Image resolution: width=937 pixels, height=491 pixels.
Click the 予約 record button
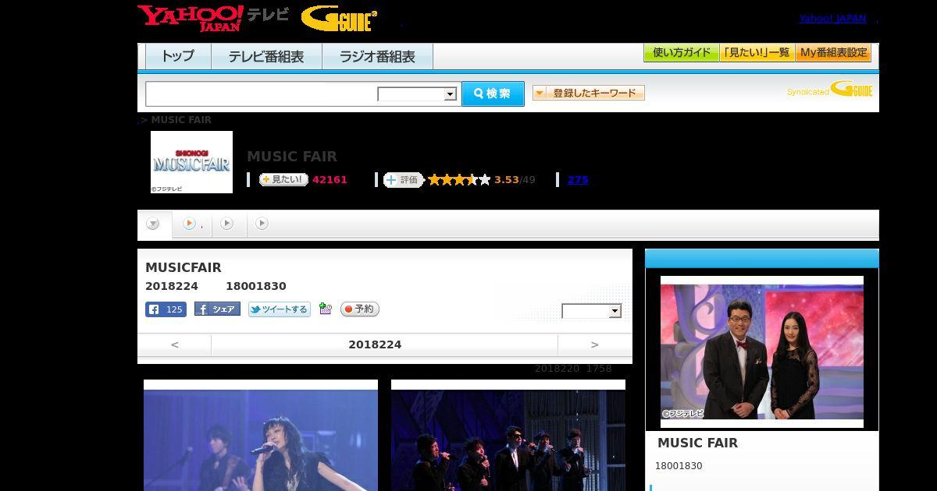pos(359,309)
